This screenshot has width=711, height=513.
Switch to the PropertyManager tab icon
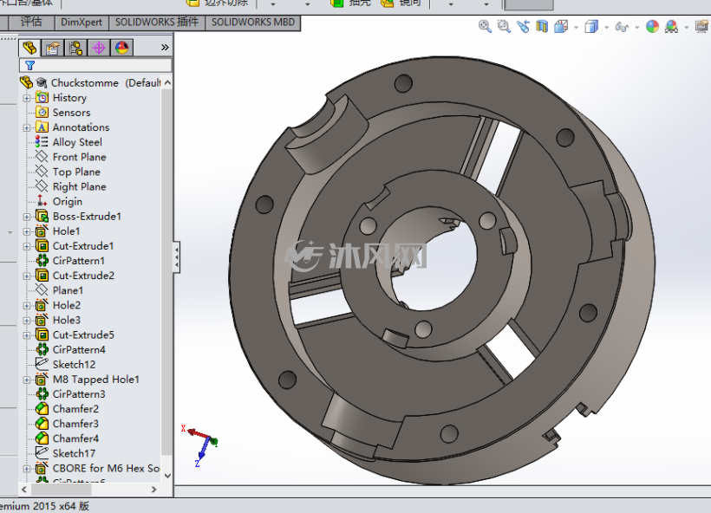pos(53,48)
